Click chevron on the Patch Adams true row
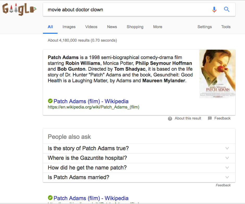Screen dimensions: 245x204 click(227, 148)
